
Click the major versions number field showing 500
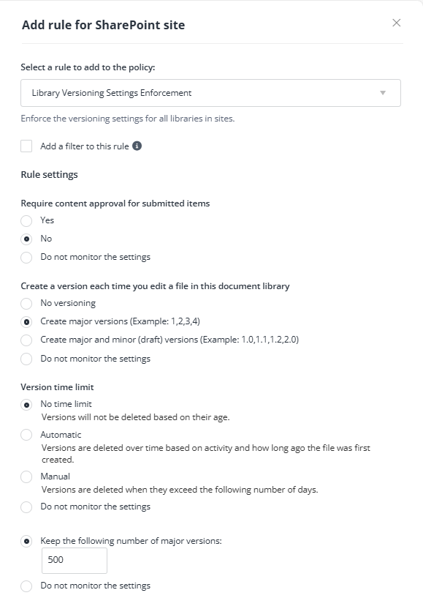(75, 561)
